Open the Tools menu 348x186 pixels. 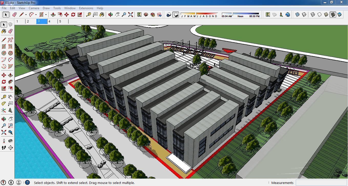click(57, 8)
